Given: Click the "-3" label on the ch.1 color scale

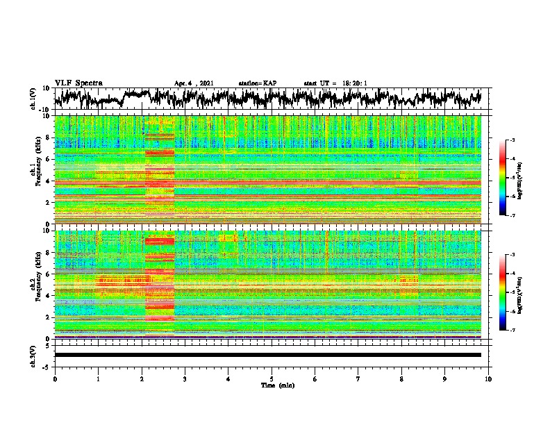Looking at the screenshot, I should 512,140.
